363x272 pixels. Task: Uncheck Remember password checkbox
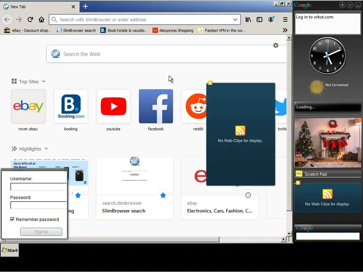(x=12, y=219)
